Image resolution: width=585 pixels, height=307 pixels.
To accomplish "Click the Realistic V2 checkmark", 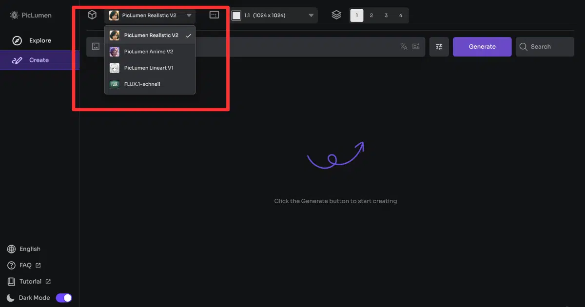I will click(x=188, y=36).
